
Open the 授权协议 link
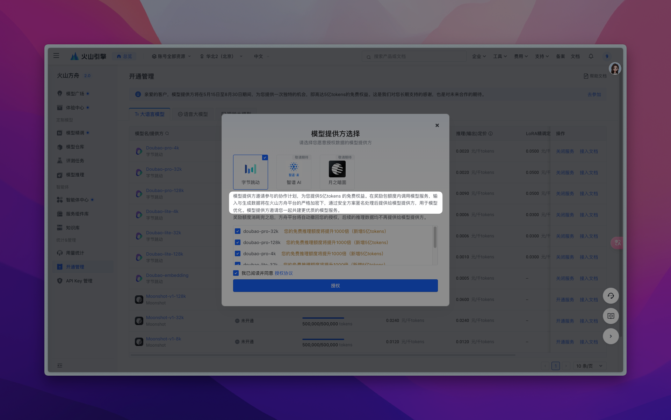[x=283, y=273]
